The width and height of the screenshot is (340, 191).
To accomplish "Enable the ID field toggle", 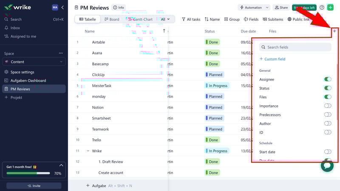I will (328, 132).
